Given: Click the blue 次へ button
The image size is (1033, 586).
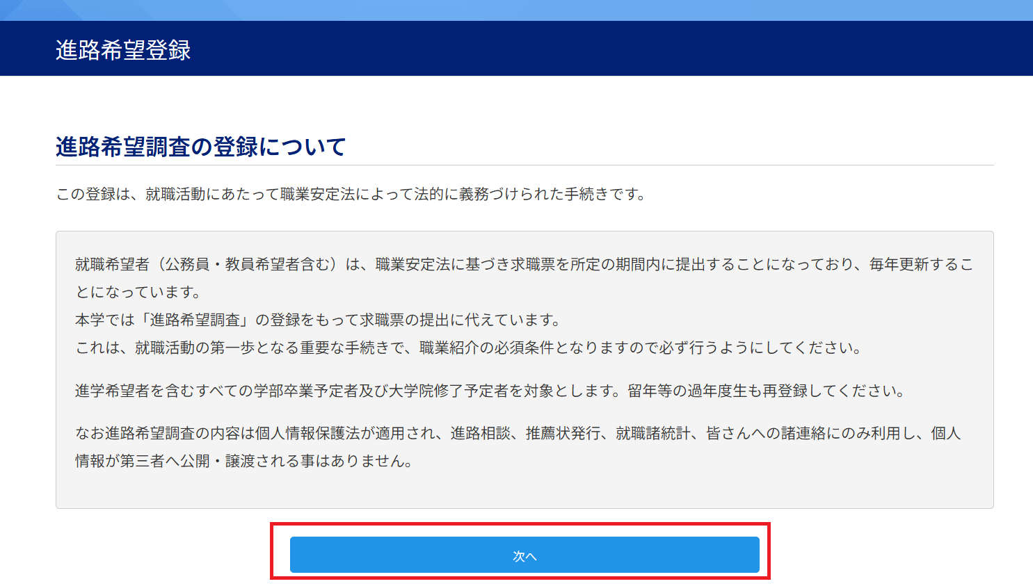Looking at the screenshot, I should 524,555.
